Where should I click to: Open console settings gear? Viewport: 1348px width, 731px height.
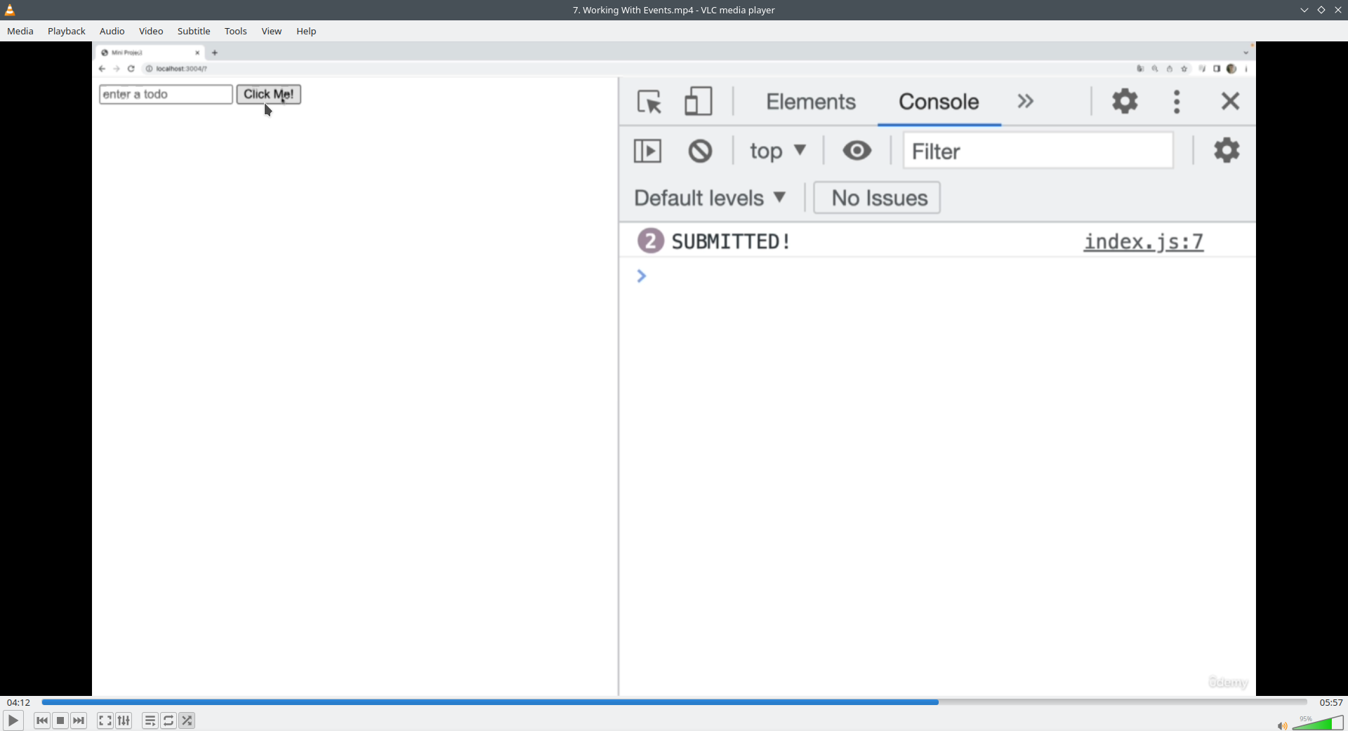(x=1227, y=150)
